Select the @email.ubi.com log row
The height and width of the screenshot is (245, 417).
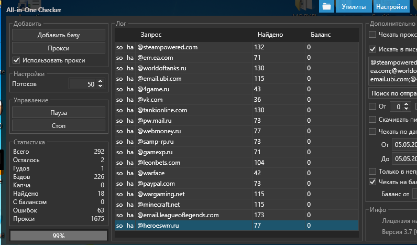click(237, 79)
